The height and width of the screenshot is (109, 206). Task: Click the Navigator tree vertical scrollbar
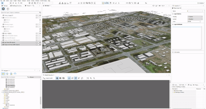(x=41, y=101)
